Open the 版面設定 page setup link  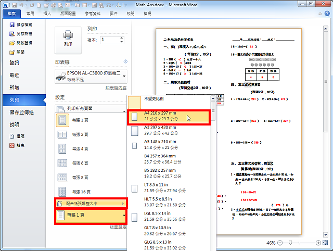click(x=118, y=227)
